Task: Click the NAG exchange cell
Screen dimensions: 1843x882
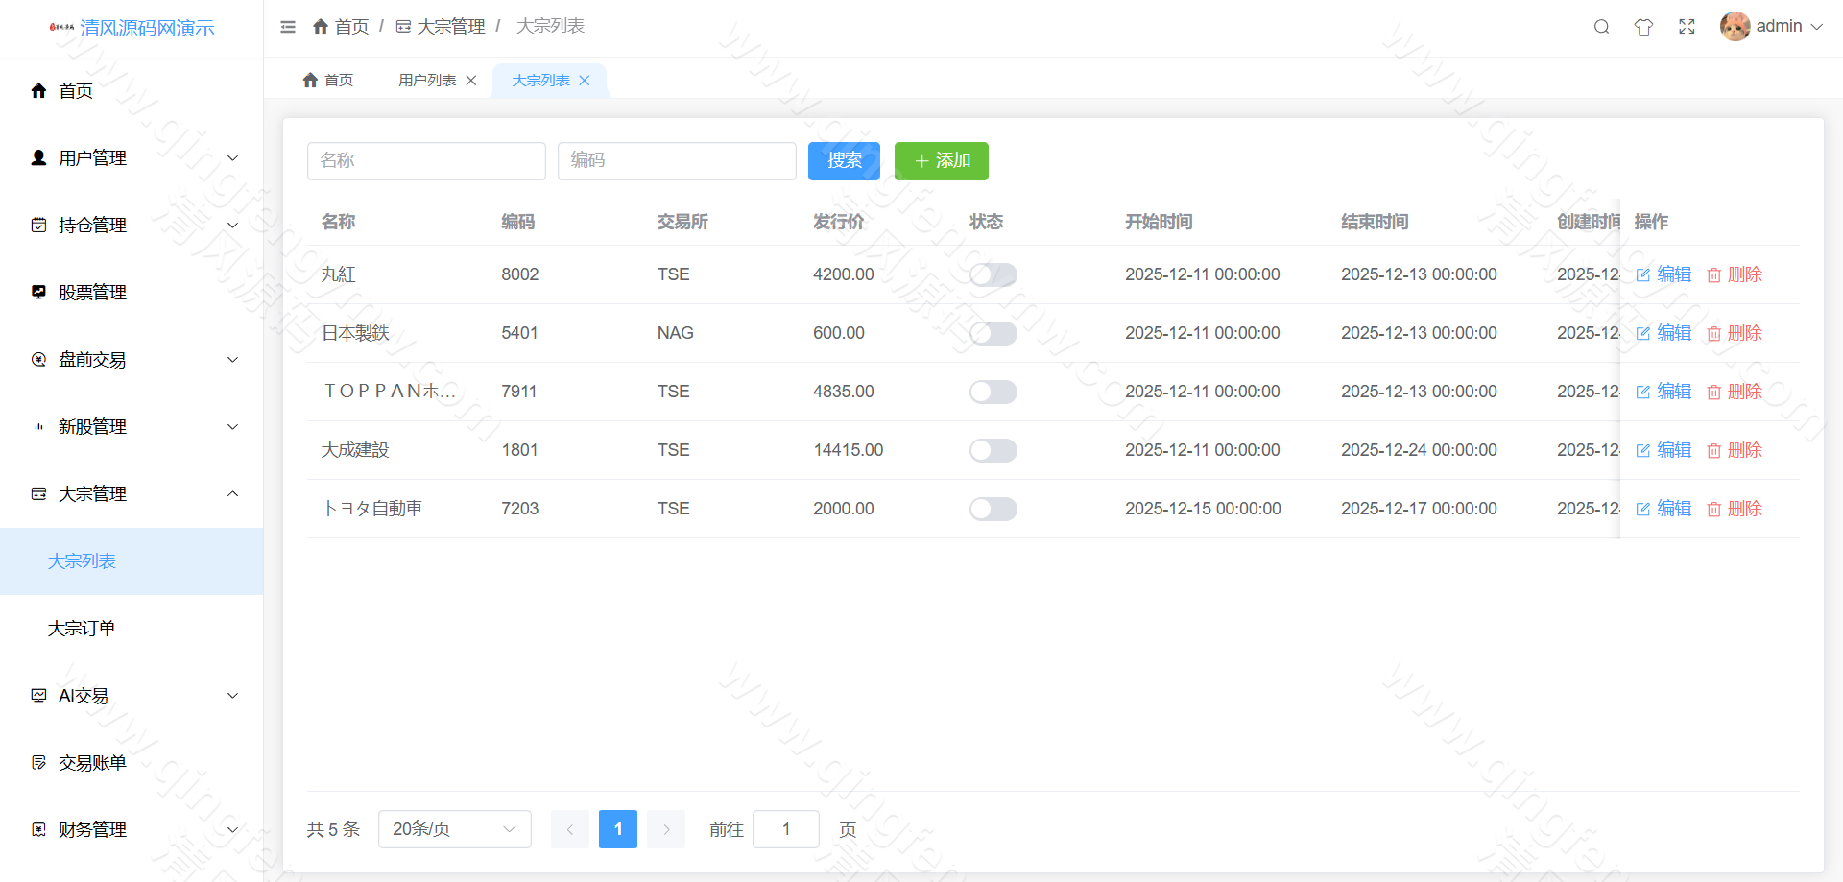Action: point(676,334)
